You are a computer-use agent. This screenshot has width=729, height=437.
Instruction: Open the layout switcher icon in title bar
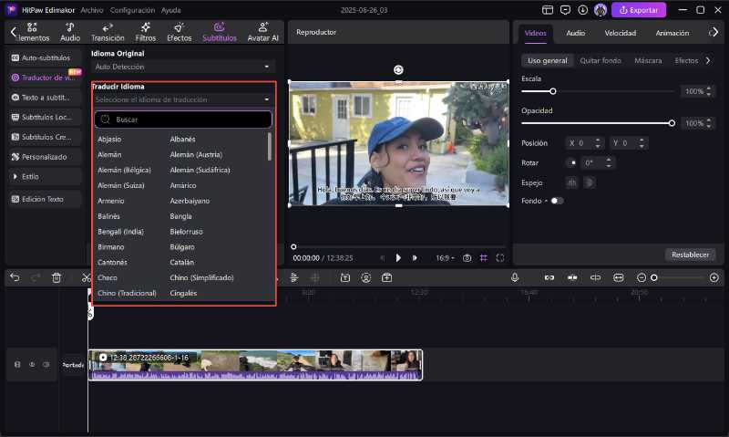[548, 10]
